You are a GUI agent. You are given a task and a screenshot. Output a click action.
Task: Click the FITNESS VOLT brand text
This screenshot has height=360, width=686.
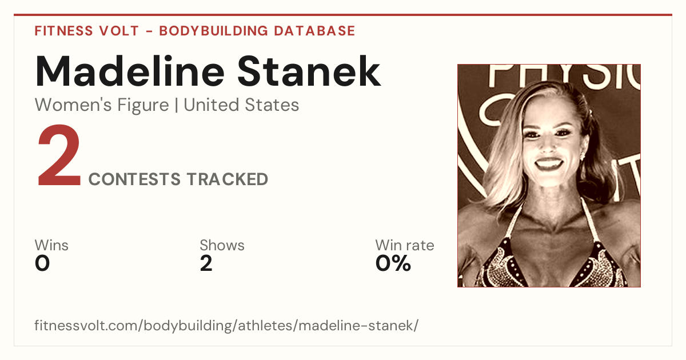[87, 31]
